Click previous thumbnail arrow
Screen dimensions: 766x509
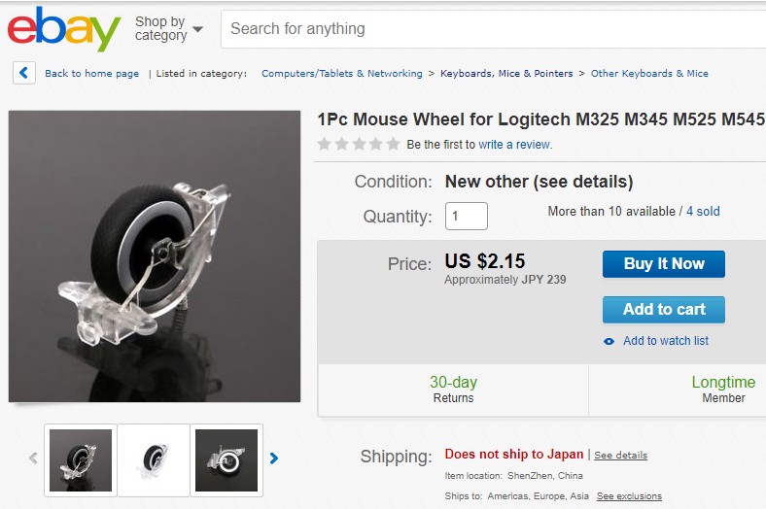click(33, 458)
